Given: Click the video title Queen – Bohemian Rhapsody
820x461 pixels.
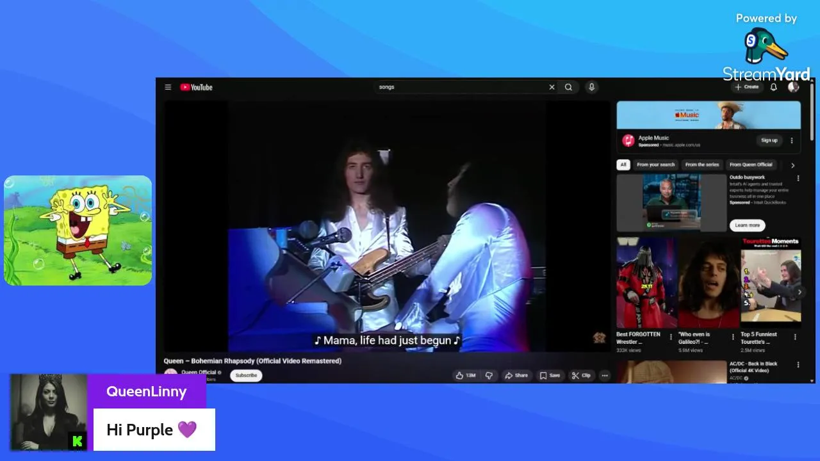Looking at the screenshot, I should tap(252, 361).
